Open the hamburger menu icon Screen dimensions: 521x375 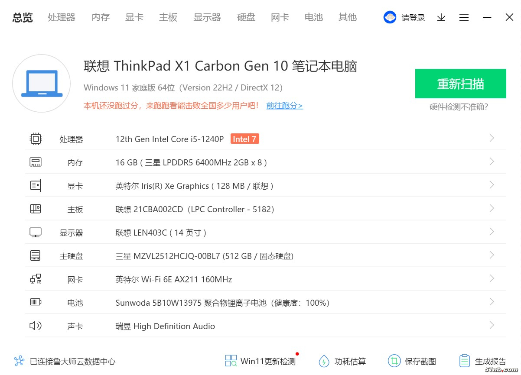464,17
